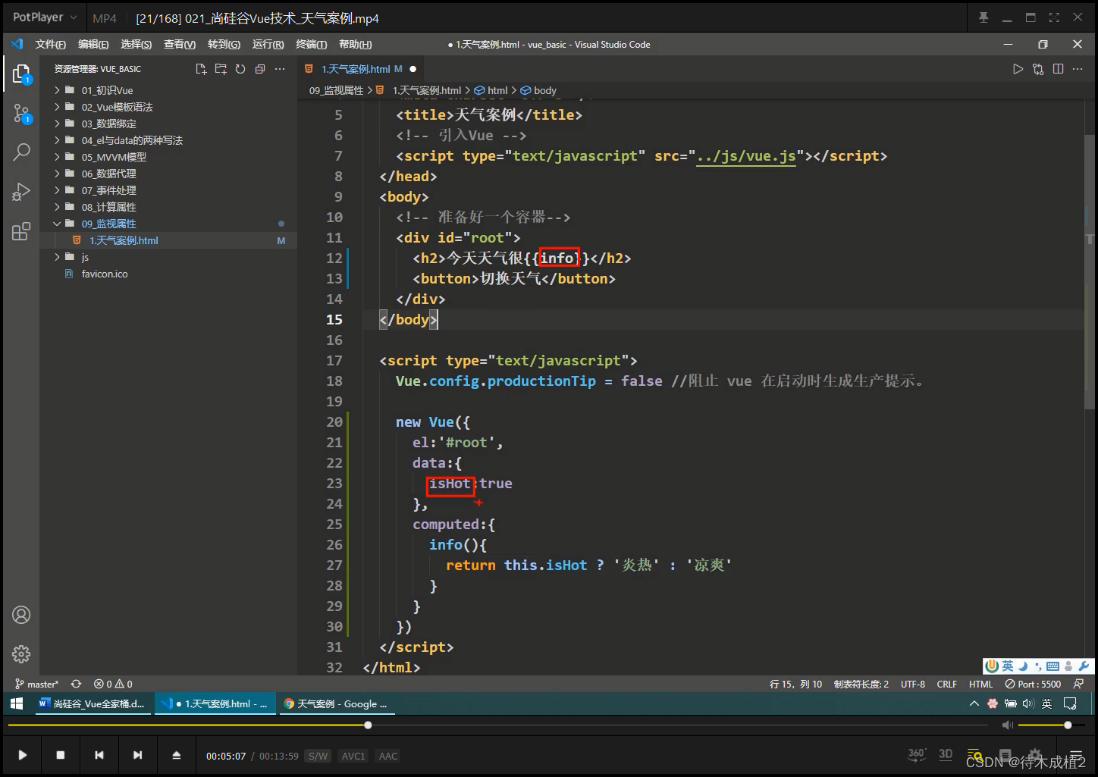Open errors and warnings count in status bar
Image resolution: width=1098 pixels, height=777 pixels.
(x=113, y=684)
